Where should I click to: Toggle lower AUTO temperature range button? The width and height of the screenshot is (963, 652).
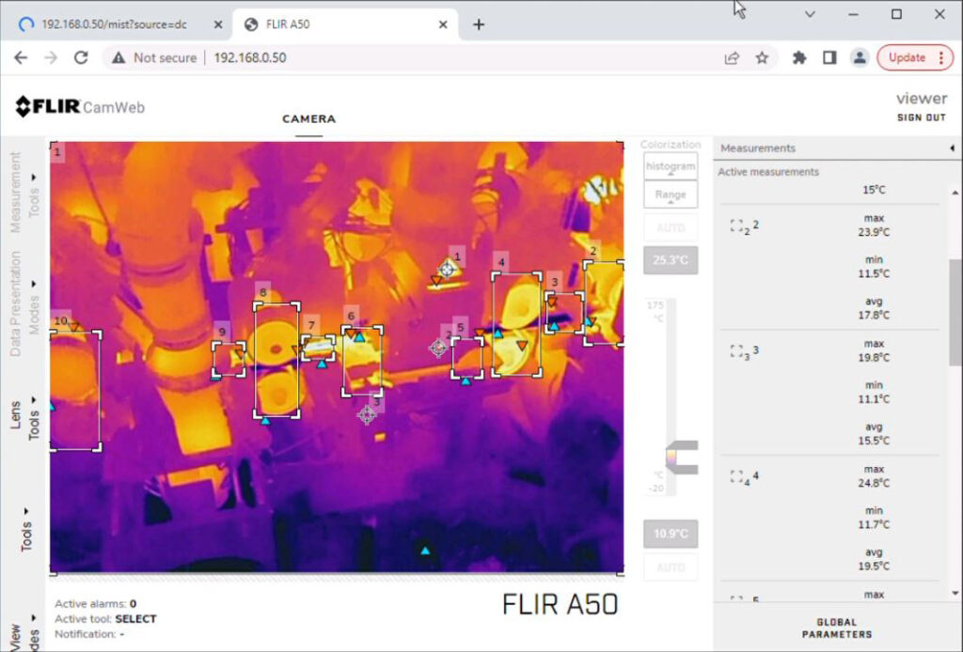tap(671, 567)
